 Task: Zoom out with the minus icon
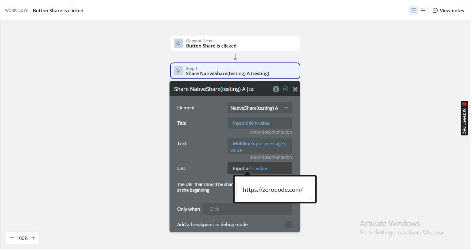click(12, 238)
